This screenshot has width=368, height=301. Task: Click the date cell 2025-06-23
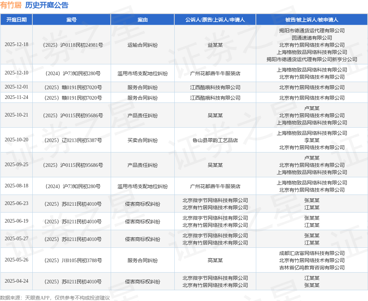(17, 203)
